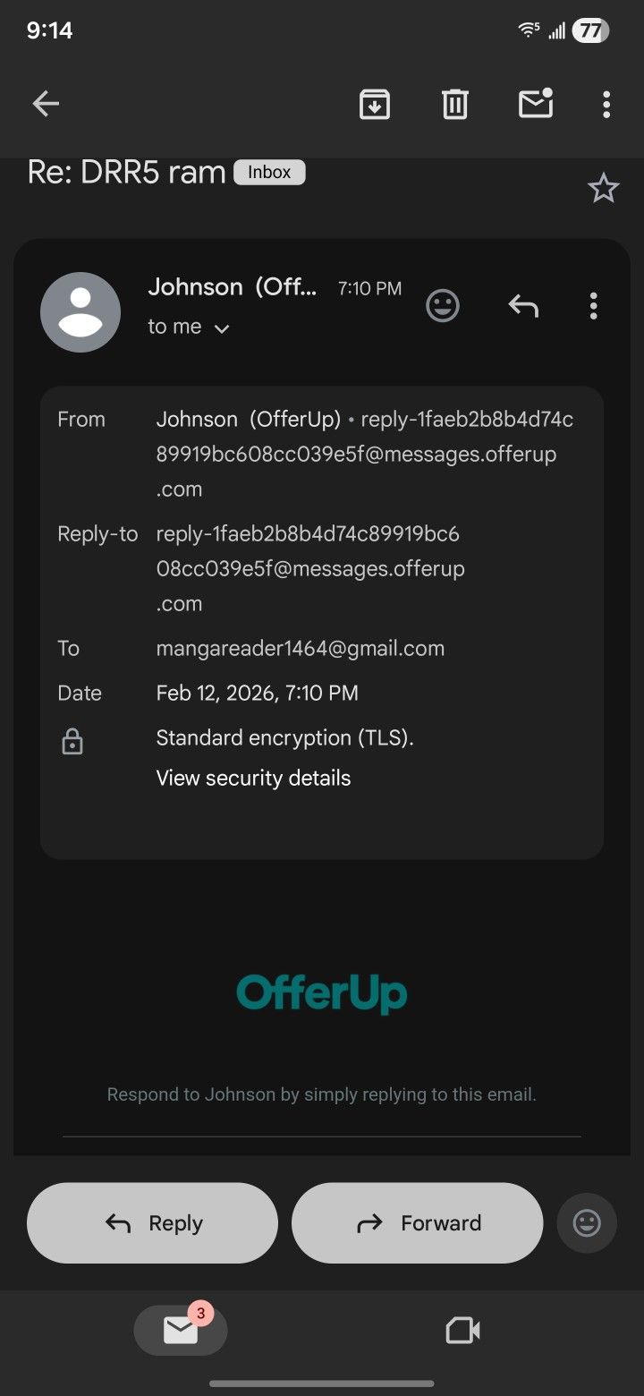Tap reply arrow in message header
The height and width of the screenshot is (1396, 644).
[523, 306]
